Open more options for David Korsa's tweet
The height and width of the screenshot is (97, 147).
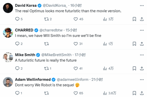point(142,6)
